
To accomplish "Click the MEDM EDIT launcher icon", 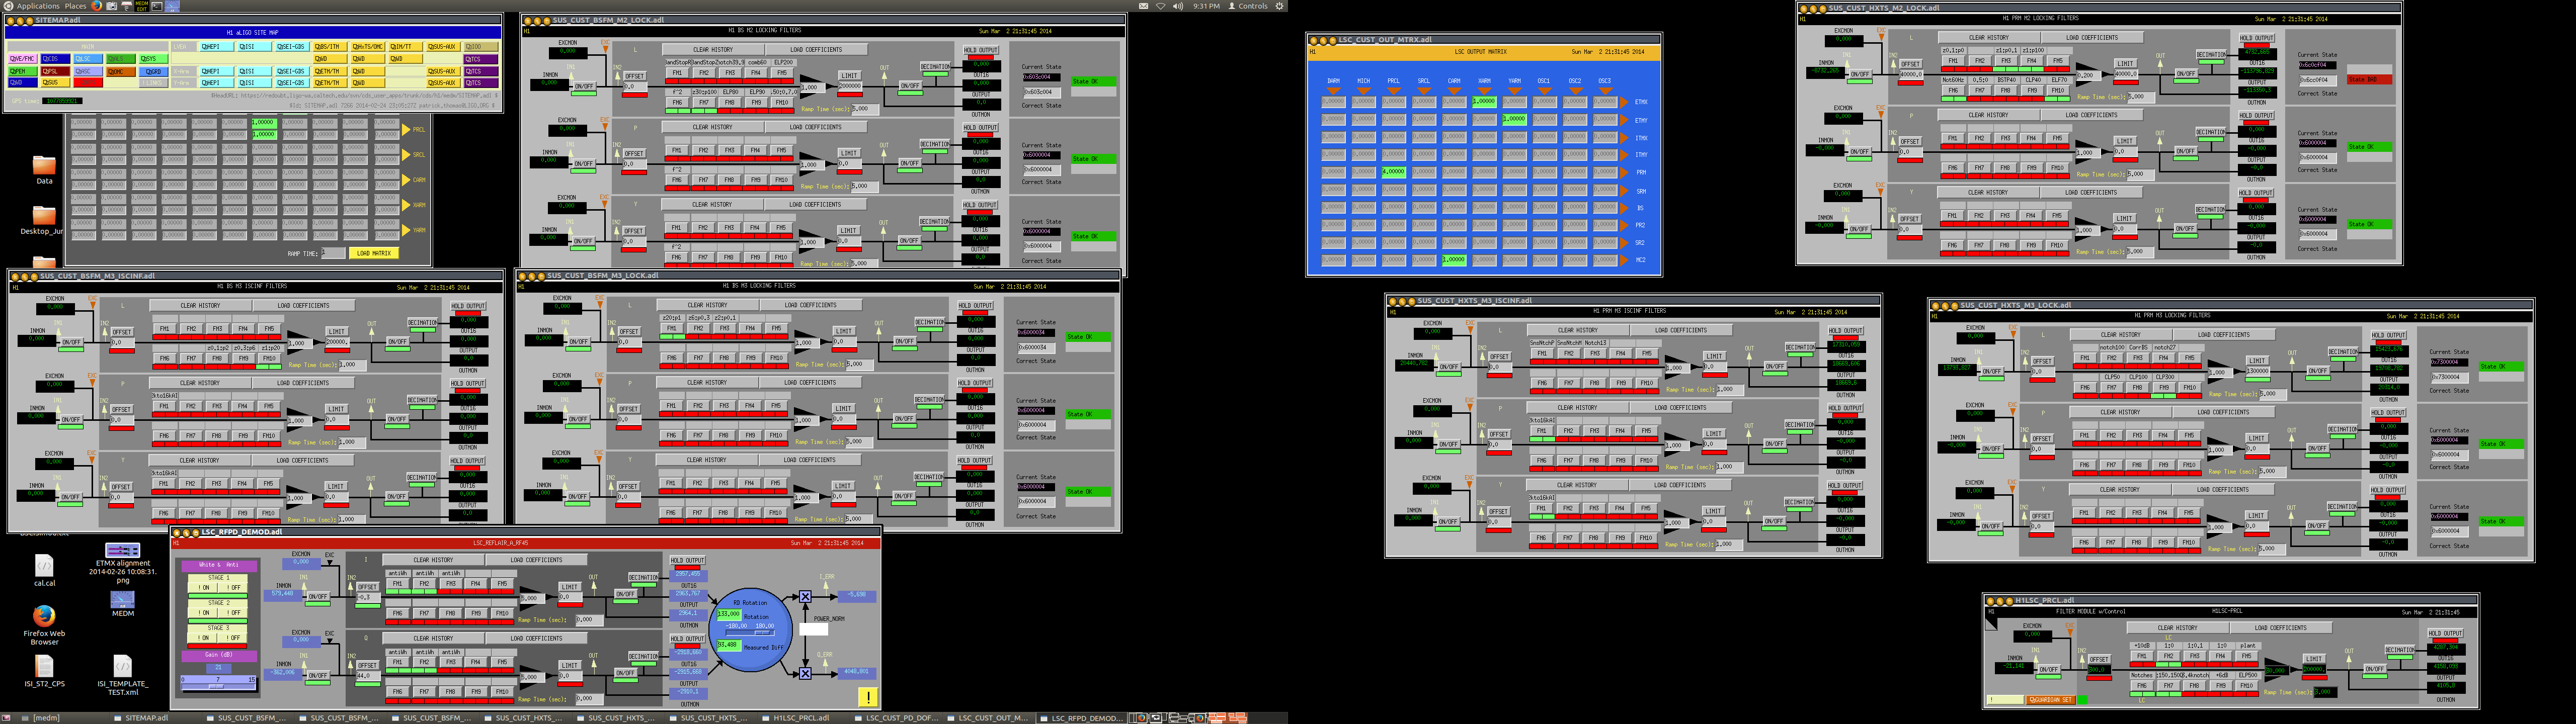I will (x=142, y=6).
